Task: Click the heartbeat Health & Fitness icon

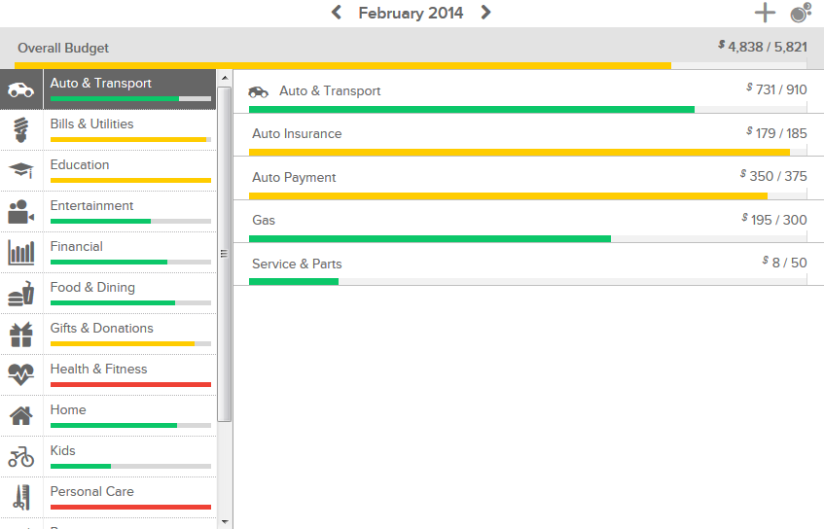Action: 21,374
